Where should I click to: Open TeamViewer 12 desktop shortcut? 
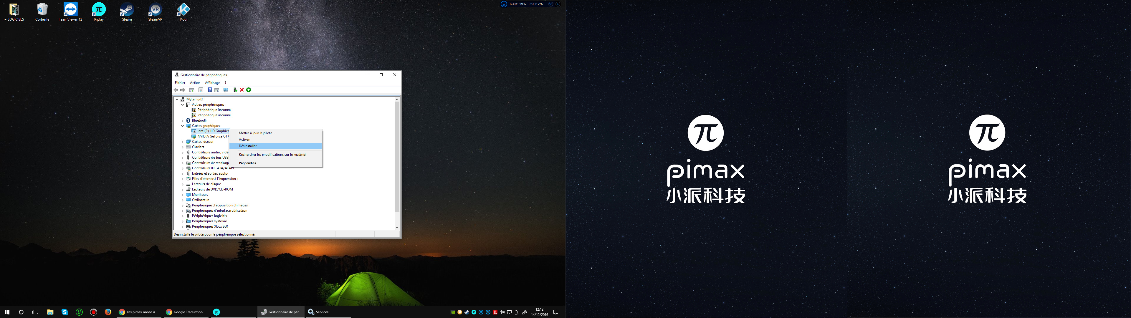[x=70, y=12]
